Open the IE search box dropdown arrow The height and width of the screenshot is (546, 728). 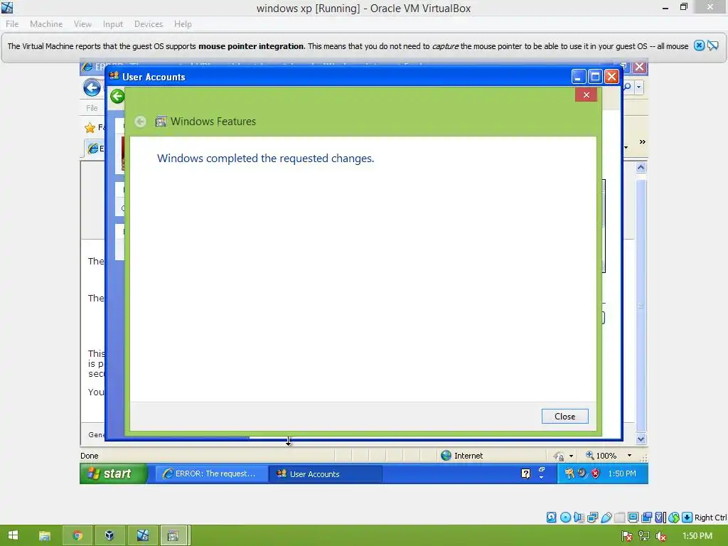click(x=639, y=87)
